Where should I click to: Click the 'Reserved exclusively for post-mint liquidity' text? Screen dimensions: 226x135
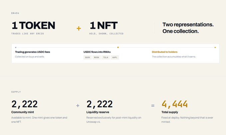coord(114,120)
